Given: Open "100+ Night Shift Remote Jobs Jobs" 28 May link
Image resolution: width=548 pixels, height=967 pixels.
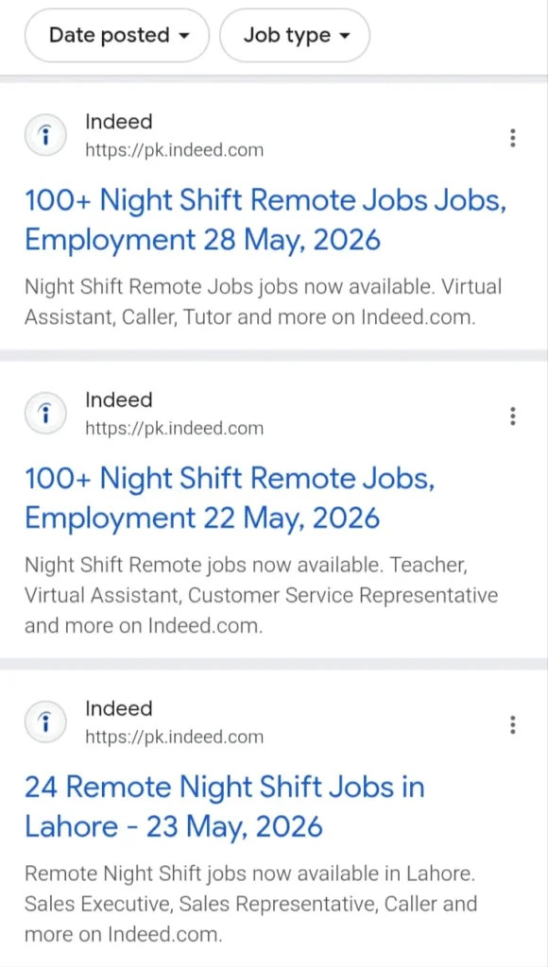Looking at the screenshot, I should click(265, 220).
